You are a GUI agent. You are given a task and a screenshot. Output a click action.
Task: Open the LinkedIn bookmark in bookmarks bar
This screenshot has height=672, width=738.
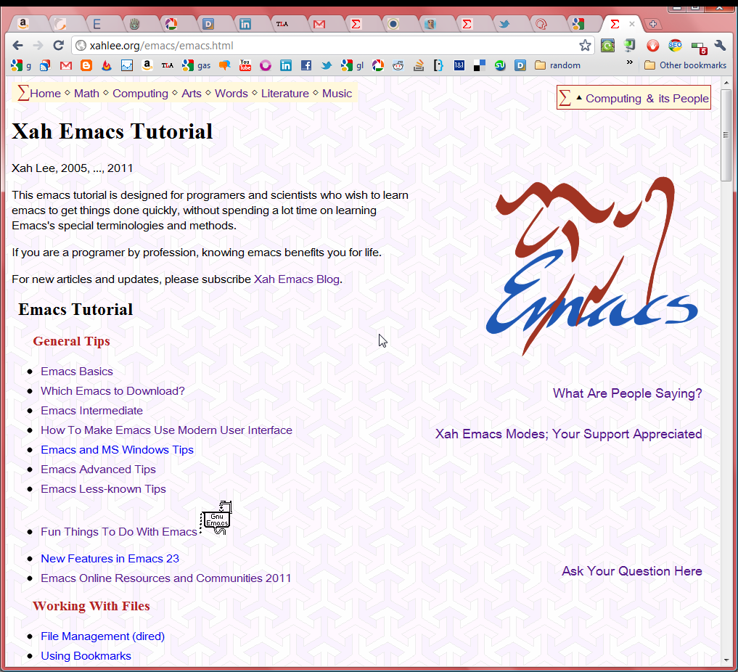point(286,65)
